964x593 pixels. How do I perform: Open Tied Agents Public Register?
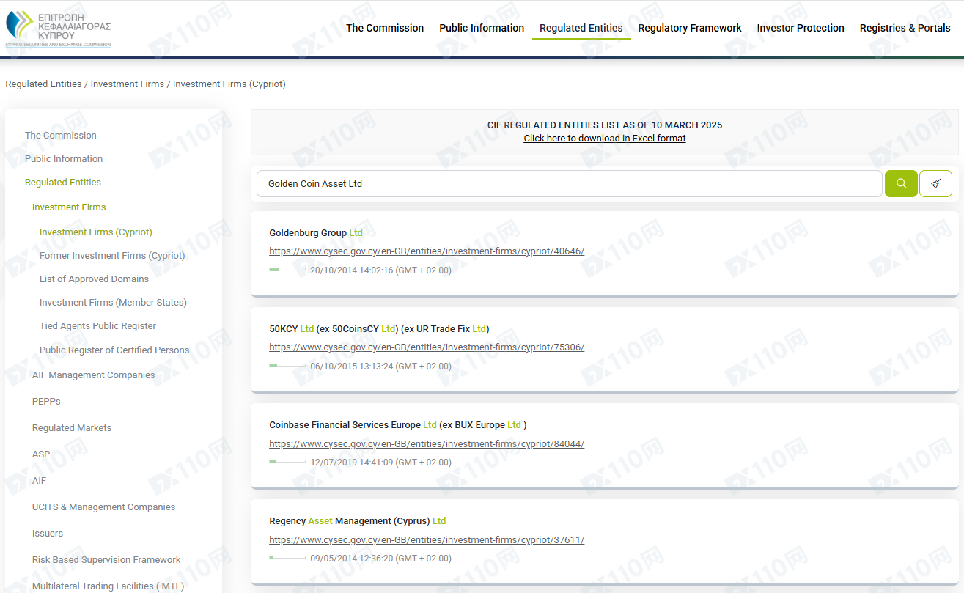click(97, 326)
